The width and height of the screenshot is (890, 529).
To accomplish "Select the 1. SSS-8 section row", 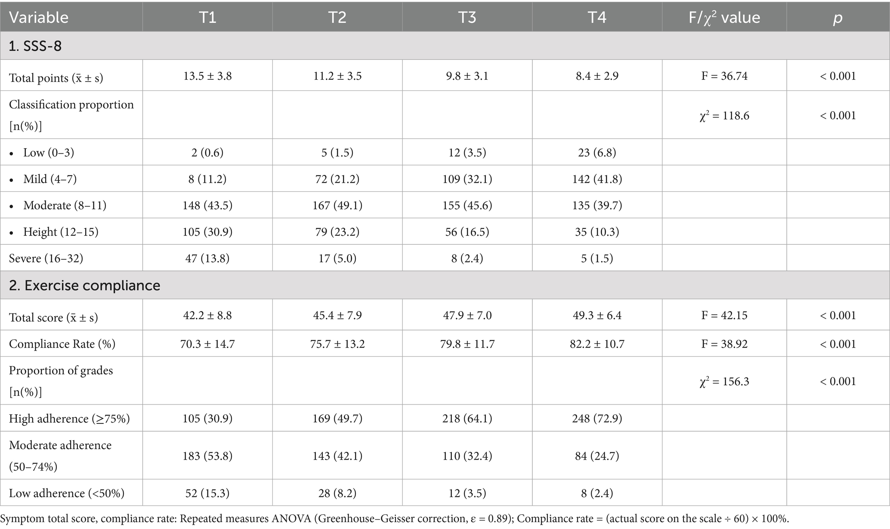I will pyautogui.click(x=35, y=46).
